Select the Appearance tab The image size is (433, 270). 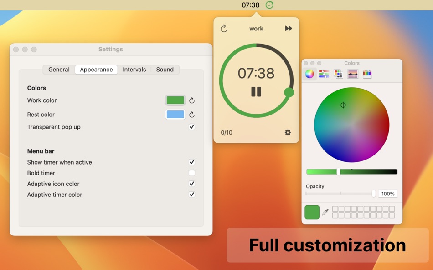[96, 70]
